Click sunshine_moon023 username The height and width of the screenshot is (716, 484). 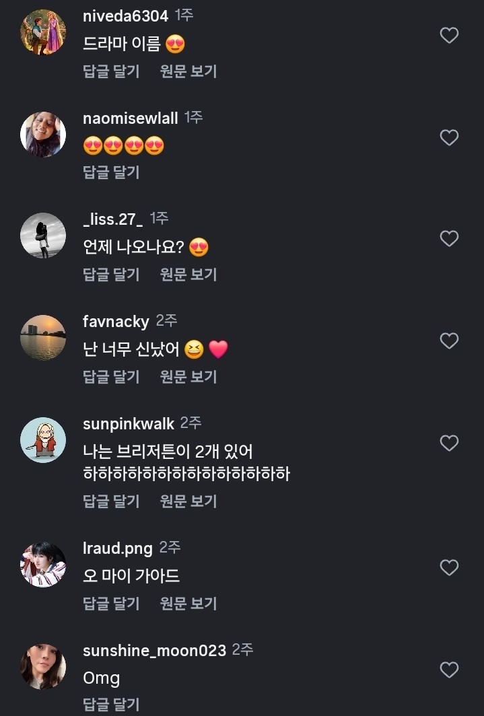pos(154,651)
